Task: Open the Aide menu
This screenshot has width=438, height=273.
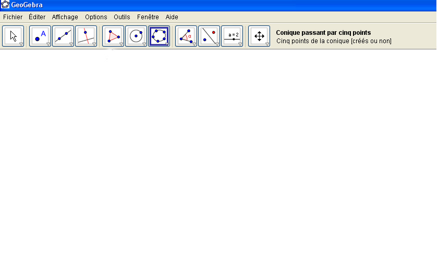Action: point(172,17)
